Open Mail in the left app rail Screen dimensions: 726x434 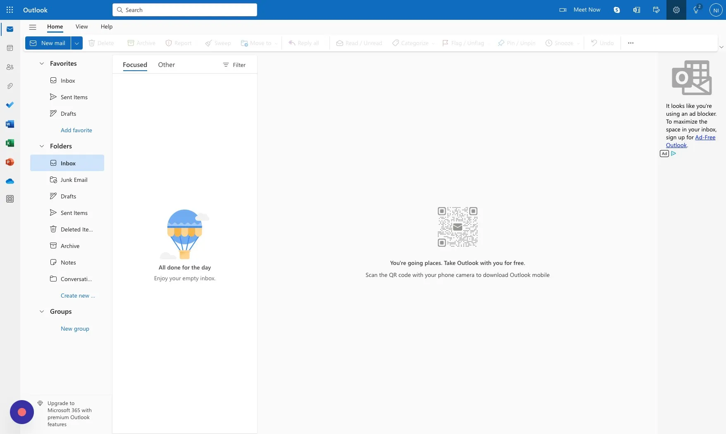tap(10, 29)
